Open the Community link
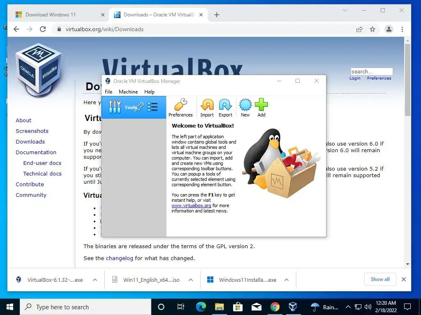421x315 pixels. pos(31,195)
